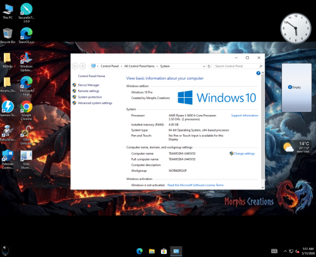Click the refresh button beside address bar
Image resolution: width=316 pixels, height=257 pixels.
tap(209, 66)
